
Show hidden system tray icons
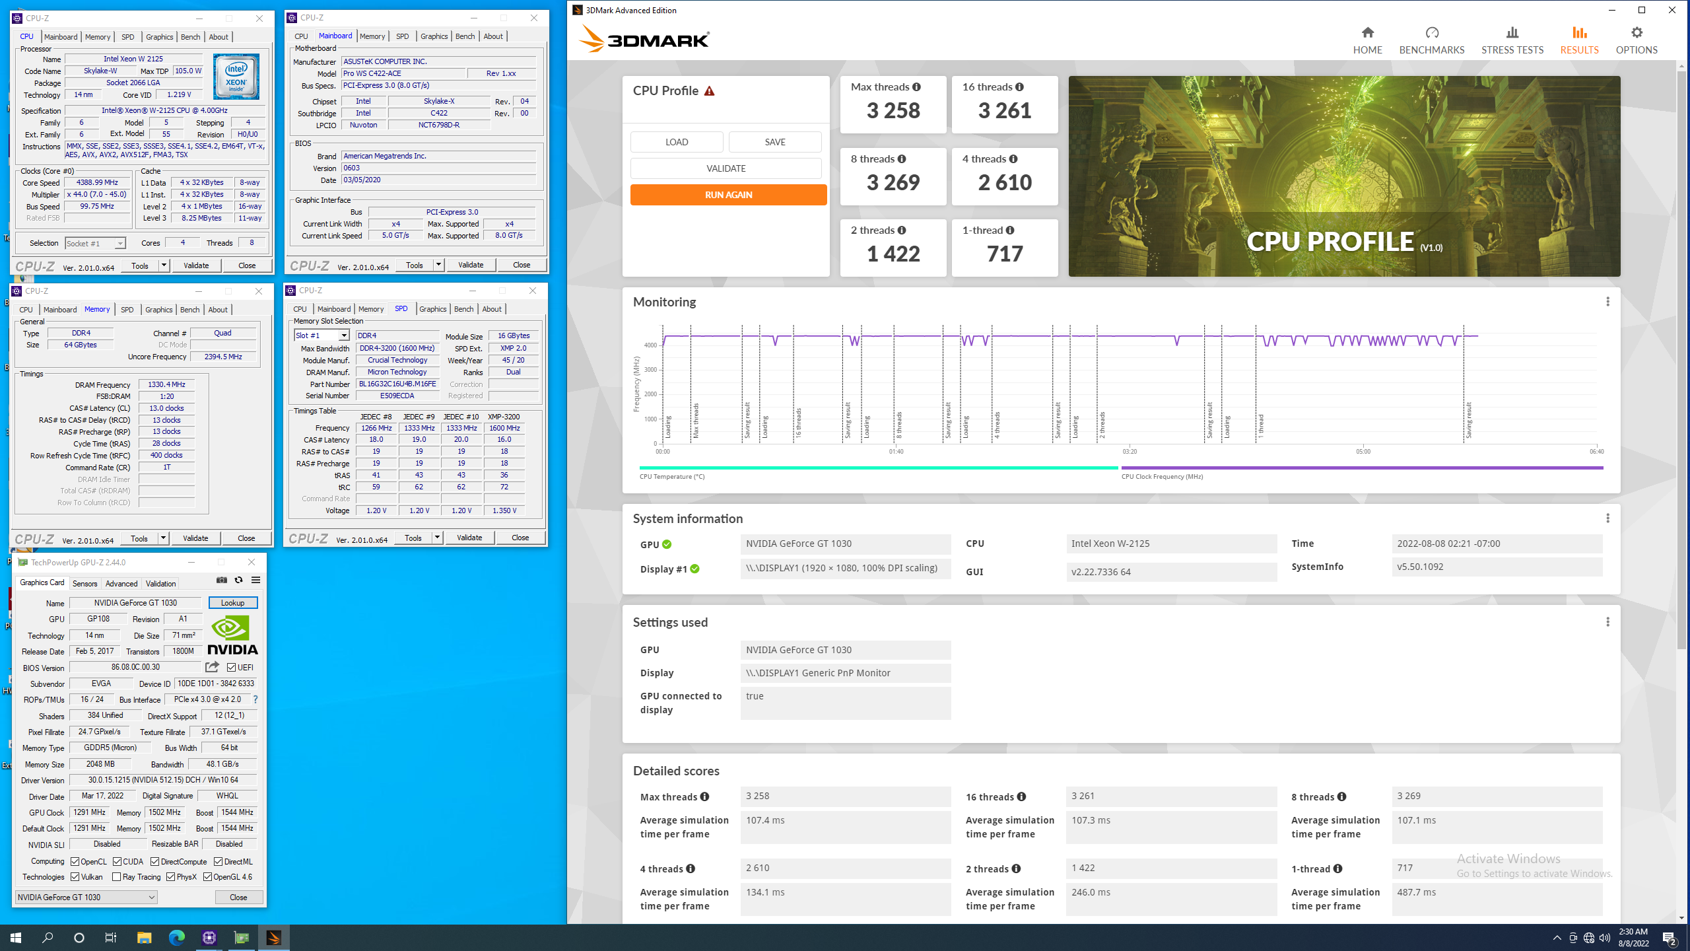tap(1557, 938)
